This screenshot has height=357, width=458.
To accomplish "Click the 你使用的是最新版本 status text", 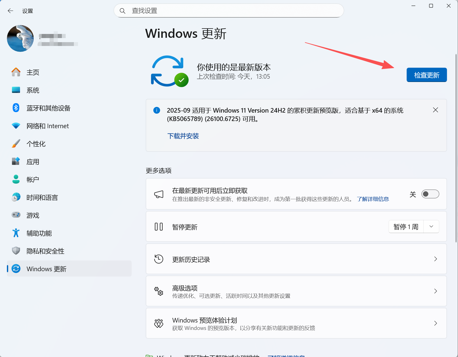I will (234, 67).
